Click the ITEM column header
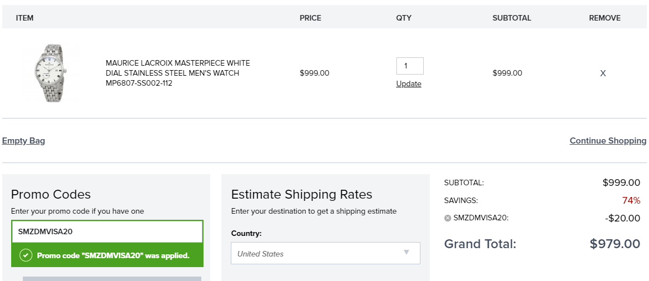649x281 pixels. coord(25,18)
